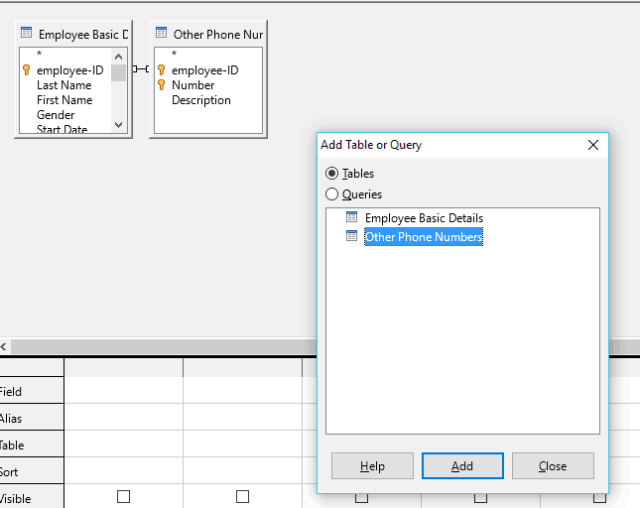Screen dimensions: 640x508
Task: Select Other Phone Numbers list entry
Action: coord(424,237)
